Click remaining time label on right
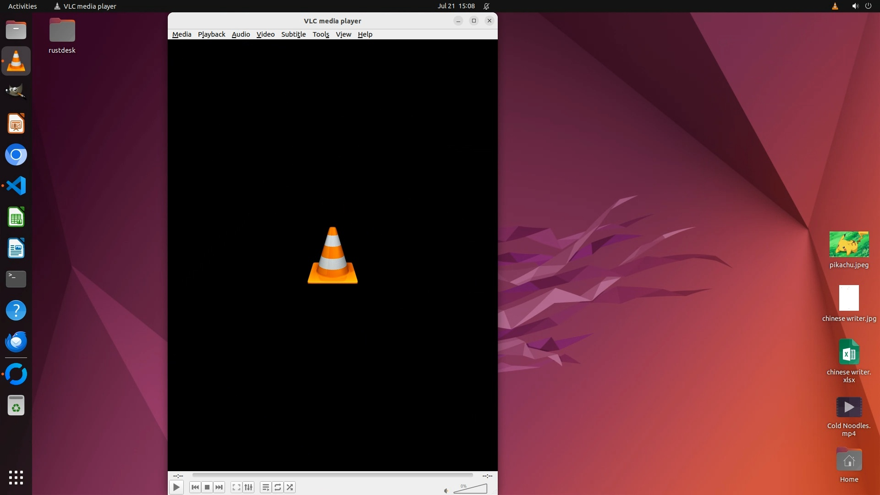 point(487,476)
